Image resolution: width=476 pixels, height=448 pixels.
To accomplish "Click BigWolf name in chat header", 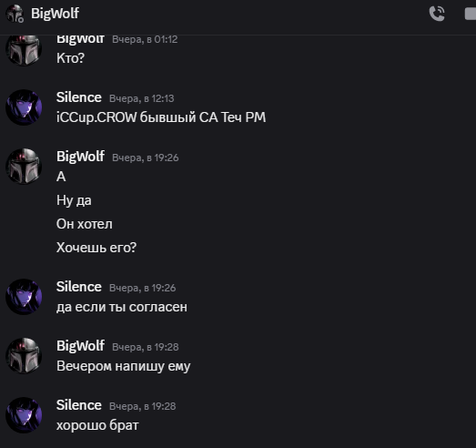I will click(55, 14).
